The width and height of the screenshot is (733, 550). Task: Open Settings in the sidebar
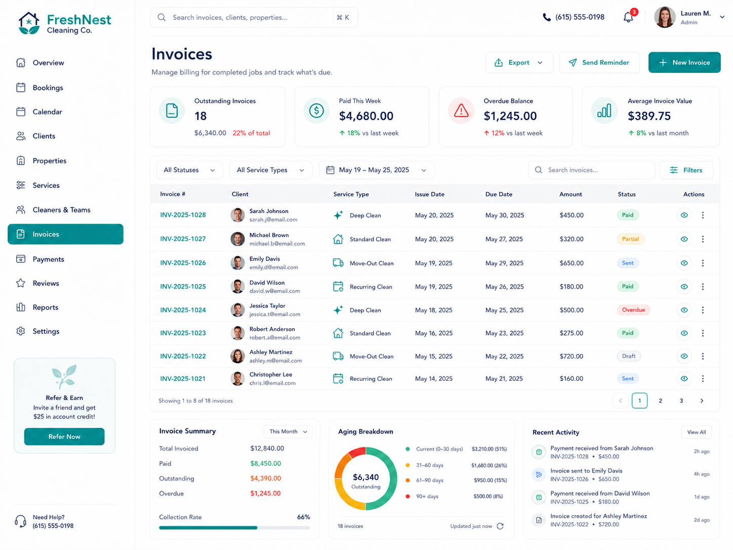tap(65, 331)
